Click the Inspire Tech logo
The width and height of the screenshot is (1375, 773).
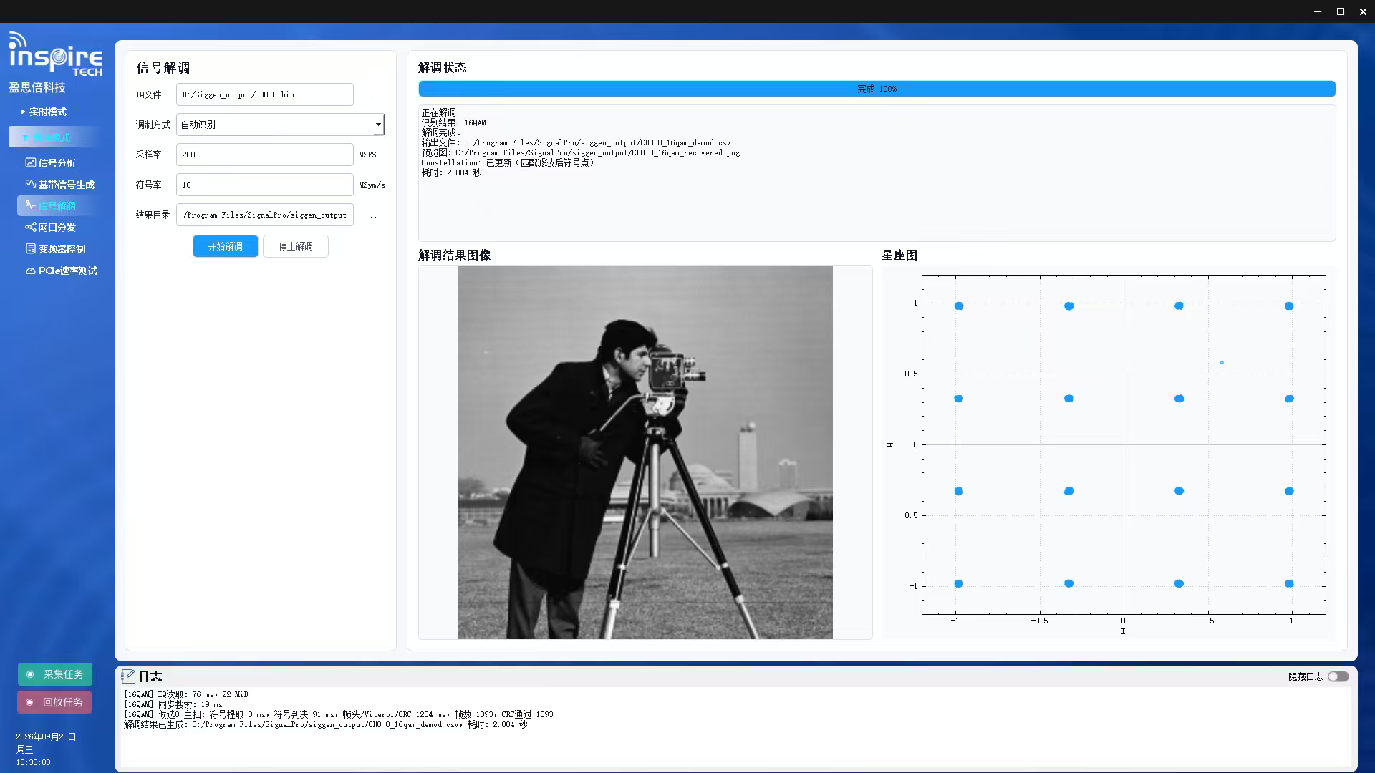coord(55,54)
